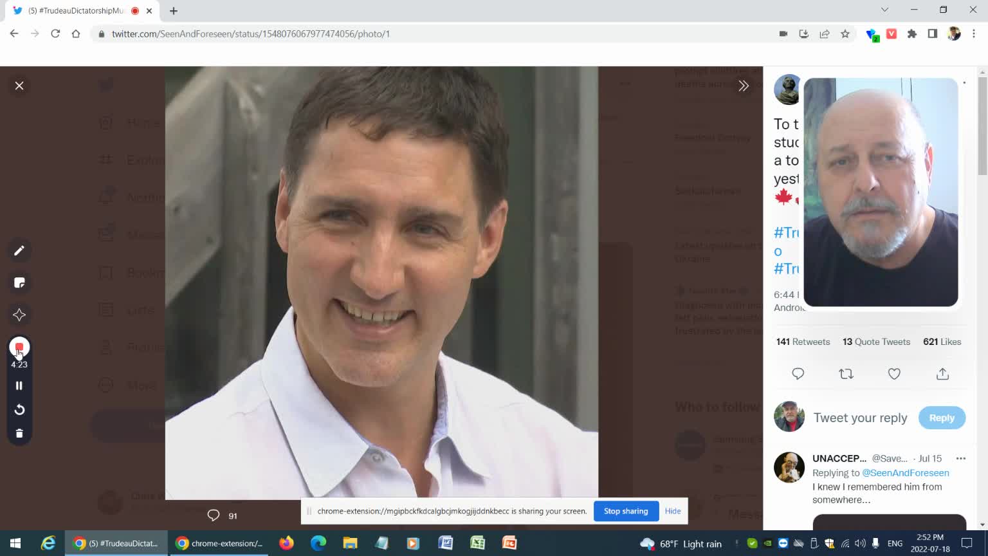This screenshot has width=988, height=556.
Task: Switch the ENG input language
Action: pyautogui.click(x=895, y=544)
